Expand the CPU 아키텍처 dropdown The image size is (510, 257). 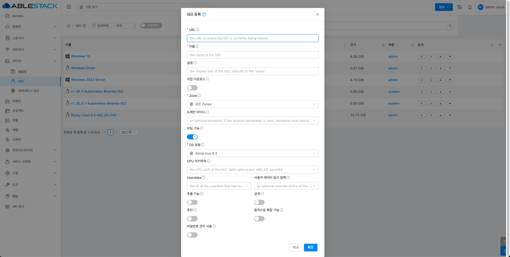[252, 170]
